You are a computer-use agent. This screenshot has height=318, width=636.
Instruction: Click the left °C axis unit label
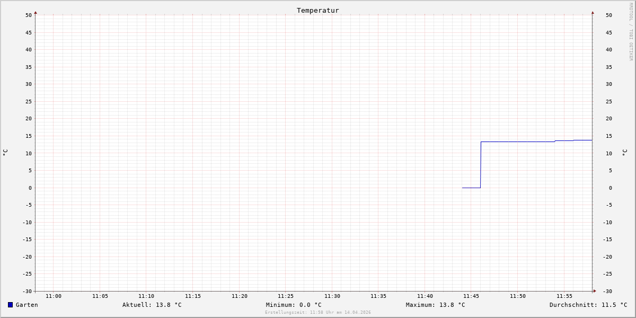5,153
